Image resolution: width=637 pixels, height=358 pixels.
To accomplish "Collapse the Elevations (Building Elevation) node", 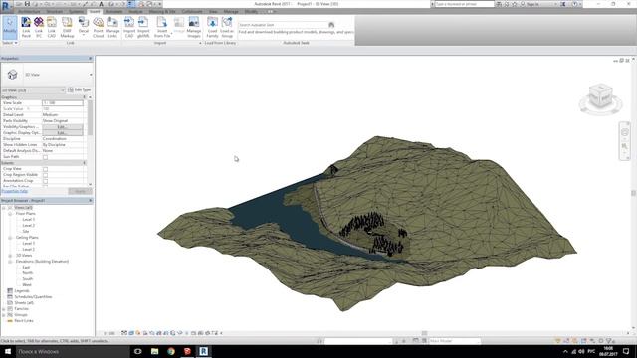I will click(10, 262).
